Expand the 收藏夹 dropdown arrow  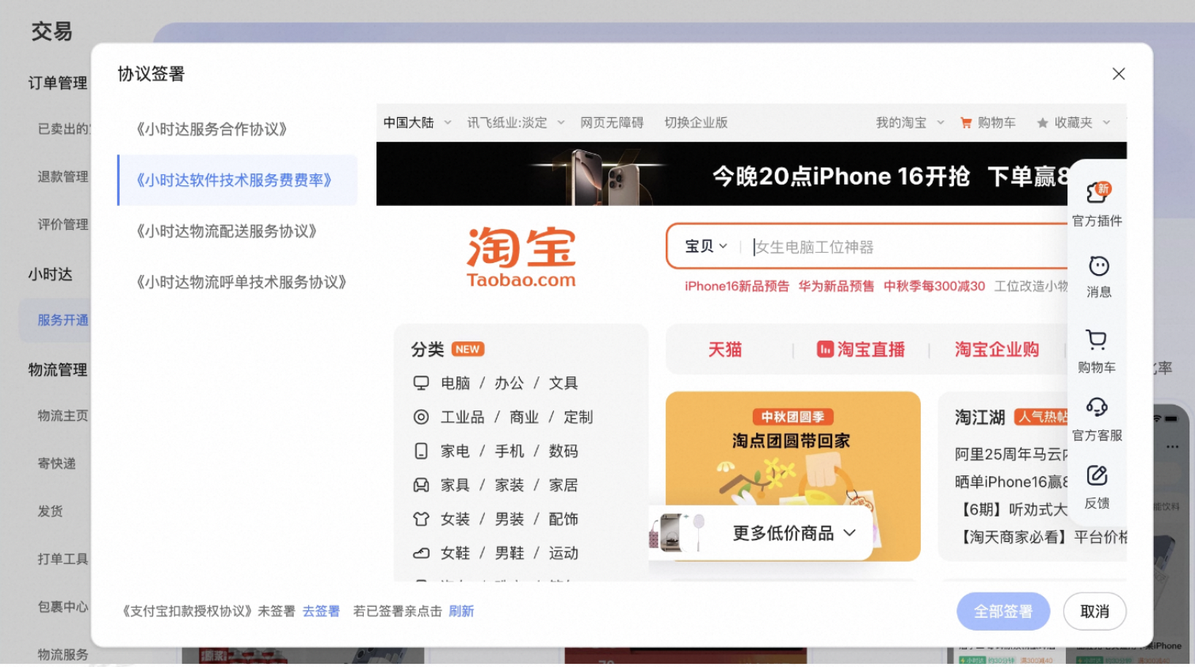[1107, 123]
